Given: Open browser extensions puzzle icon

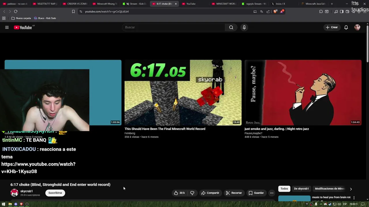Looking at the screenshot, I should click(321, 11).
